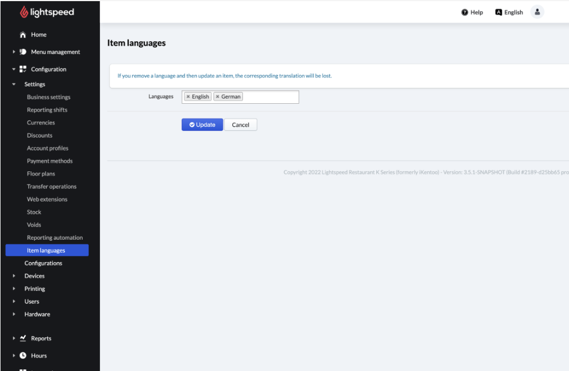Click the Cancel button
Viewport: 569px width, 371px height.
[240, 125]
